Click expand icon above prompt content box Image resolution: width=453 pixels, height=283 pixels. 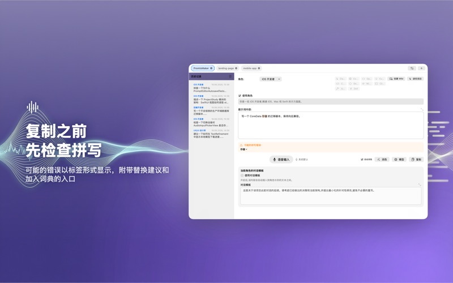[x=422, y=109]
